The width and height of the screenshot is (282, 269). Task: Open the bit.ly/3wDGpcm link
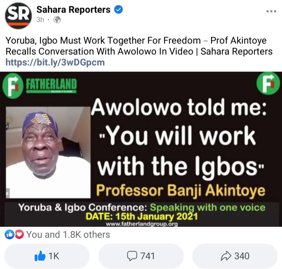55,62
